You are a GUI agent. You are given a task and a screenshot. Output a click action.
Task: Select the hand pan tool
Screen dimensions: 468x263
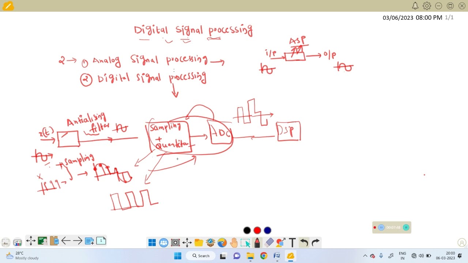(x=234, y=243)
